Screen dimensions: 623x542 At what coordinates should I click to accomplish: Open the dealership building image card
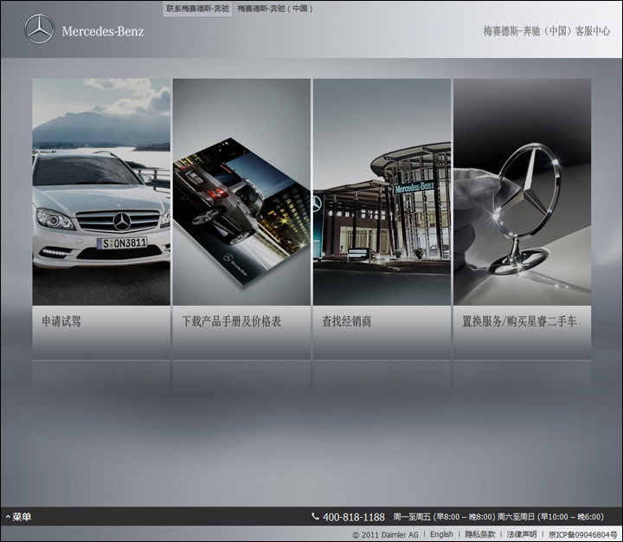coord(382,192)
